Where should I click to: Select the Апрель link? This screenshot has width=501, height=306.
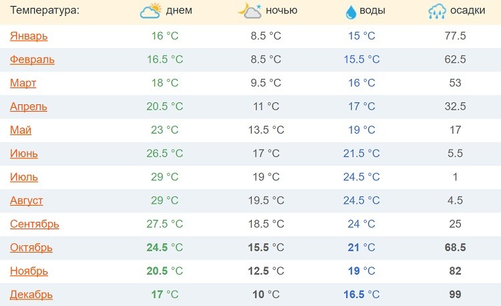point(29,106)
